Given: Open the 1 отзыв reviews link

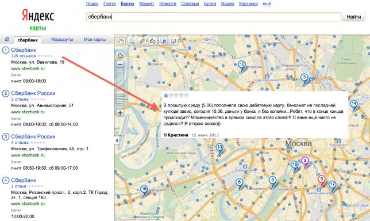Looking at the screenshot, I should click(18, 186).
